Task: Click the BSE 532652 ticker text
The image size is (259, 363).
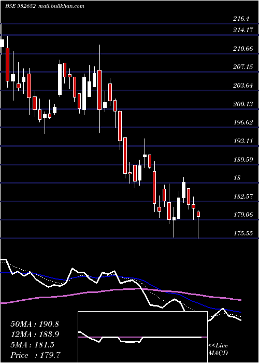Action: click(x=20, y=6)
